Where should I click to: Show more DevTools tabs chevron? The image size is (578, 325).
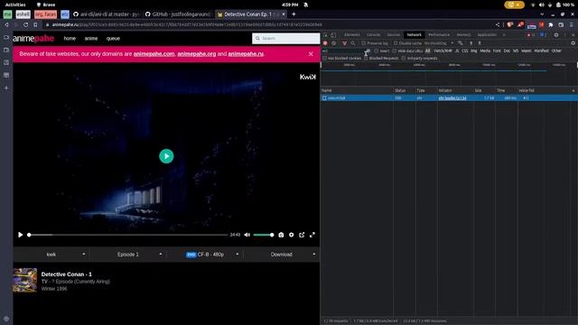click(504, 35)
